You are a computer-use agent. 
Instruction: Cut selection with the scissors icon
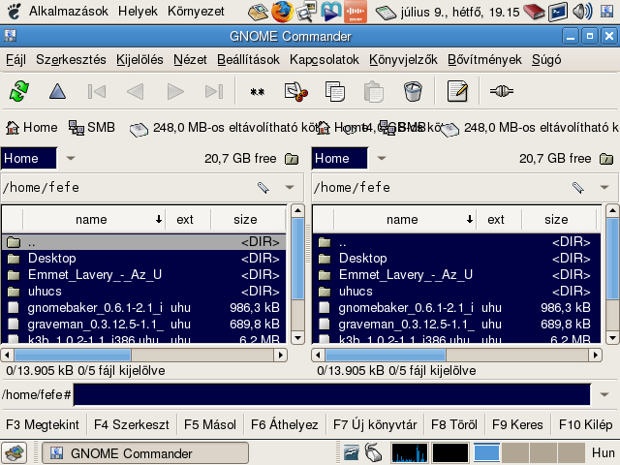point(296,91)
